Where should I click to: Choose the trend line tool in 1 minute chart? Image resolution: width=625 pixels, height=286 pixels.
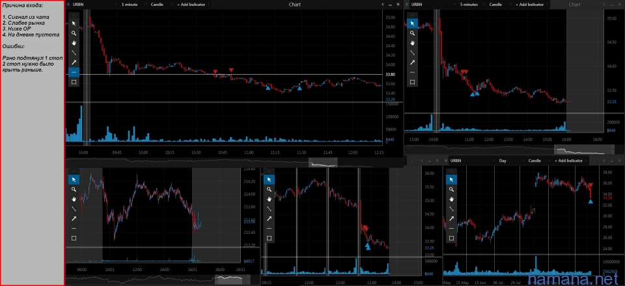pyautogui.click(x=74, y=53)
